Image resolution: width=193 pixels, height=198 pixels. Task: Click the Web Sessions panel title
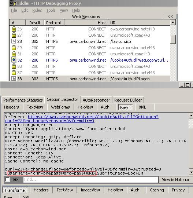pos(86,16)
